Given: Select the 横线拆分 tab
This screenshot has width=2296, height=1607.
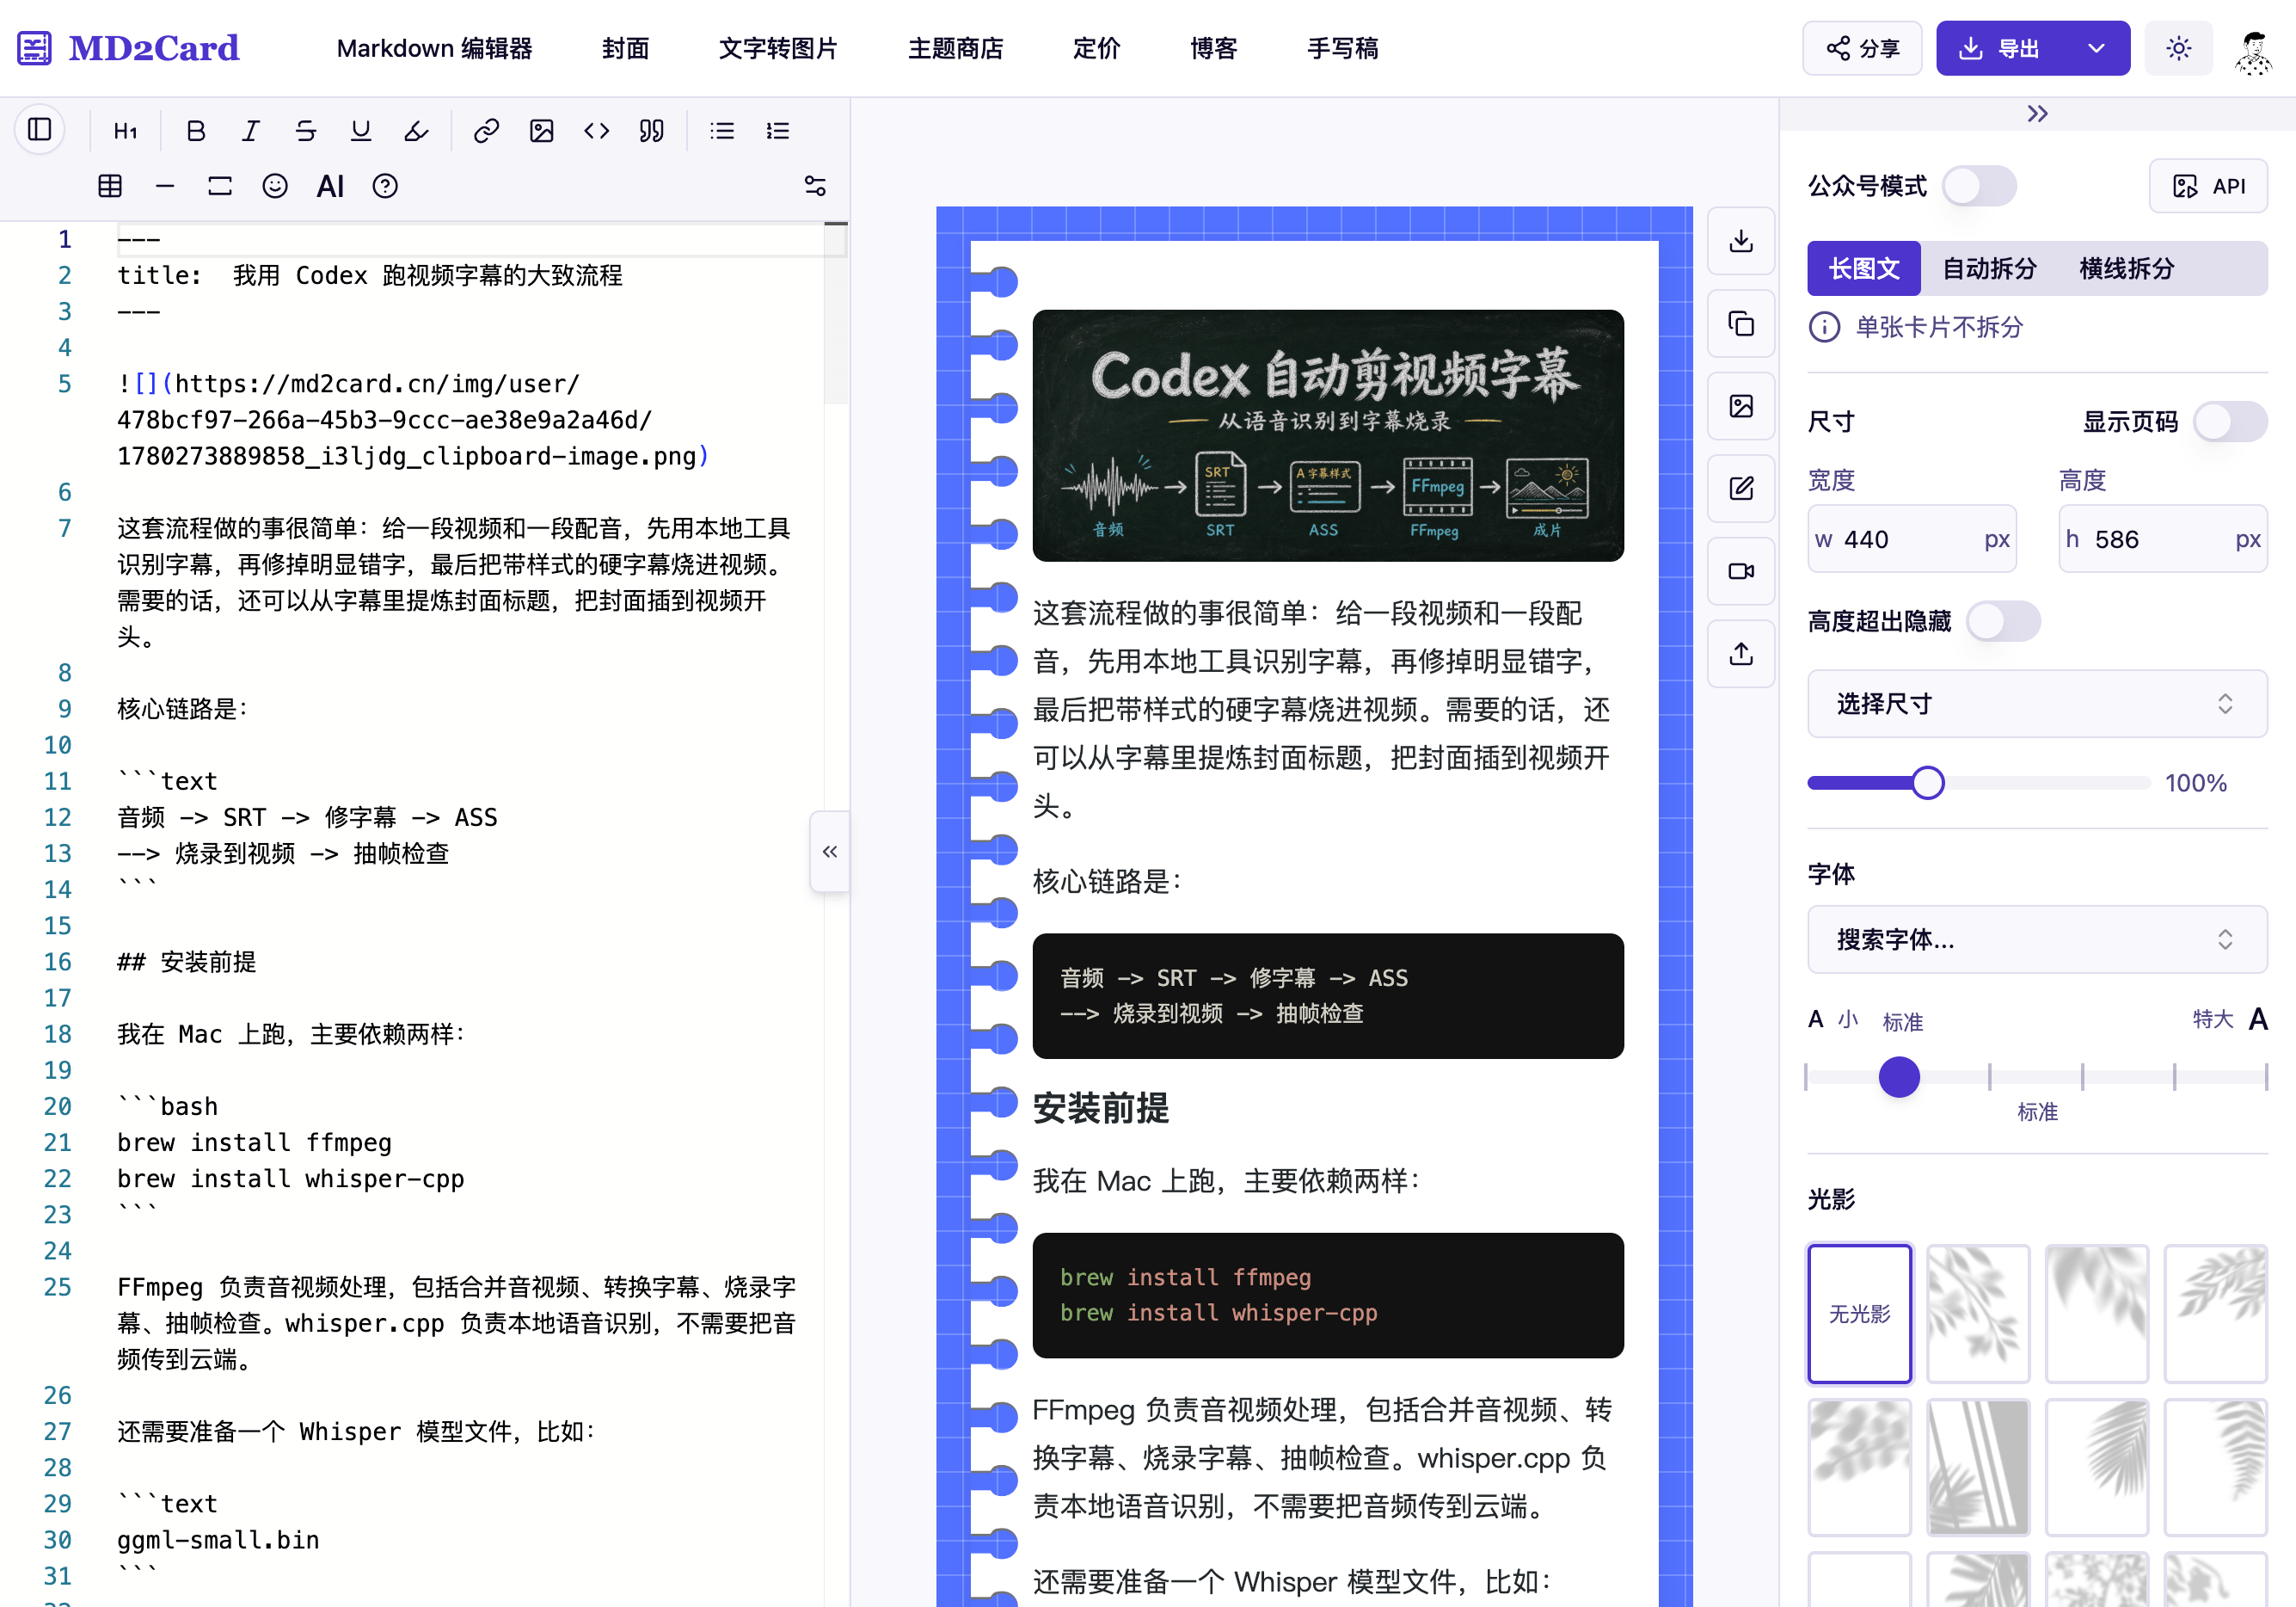Looking at the screenshot, I should pyautogui.click(x=2127, y=268).
